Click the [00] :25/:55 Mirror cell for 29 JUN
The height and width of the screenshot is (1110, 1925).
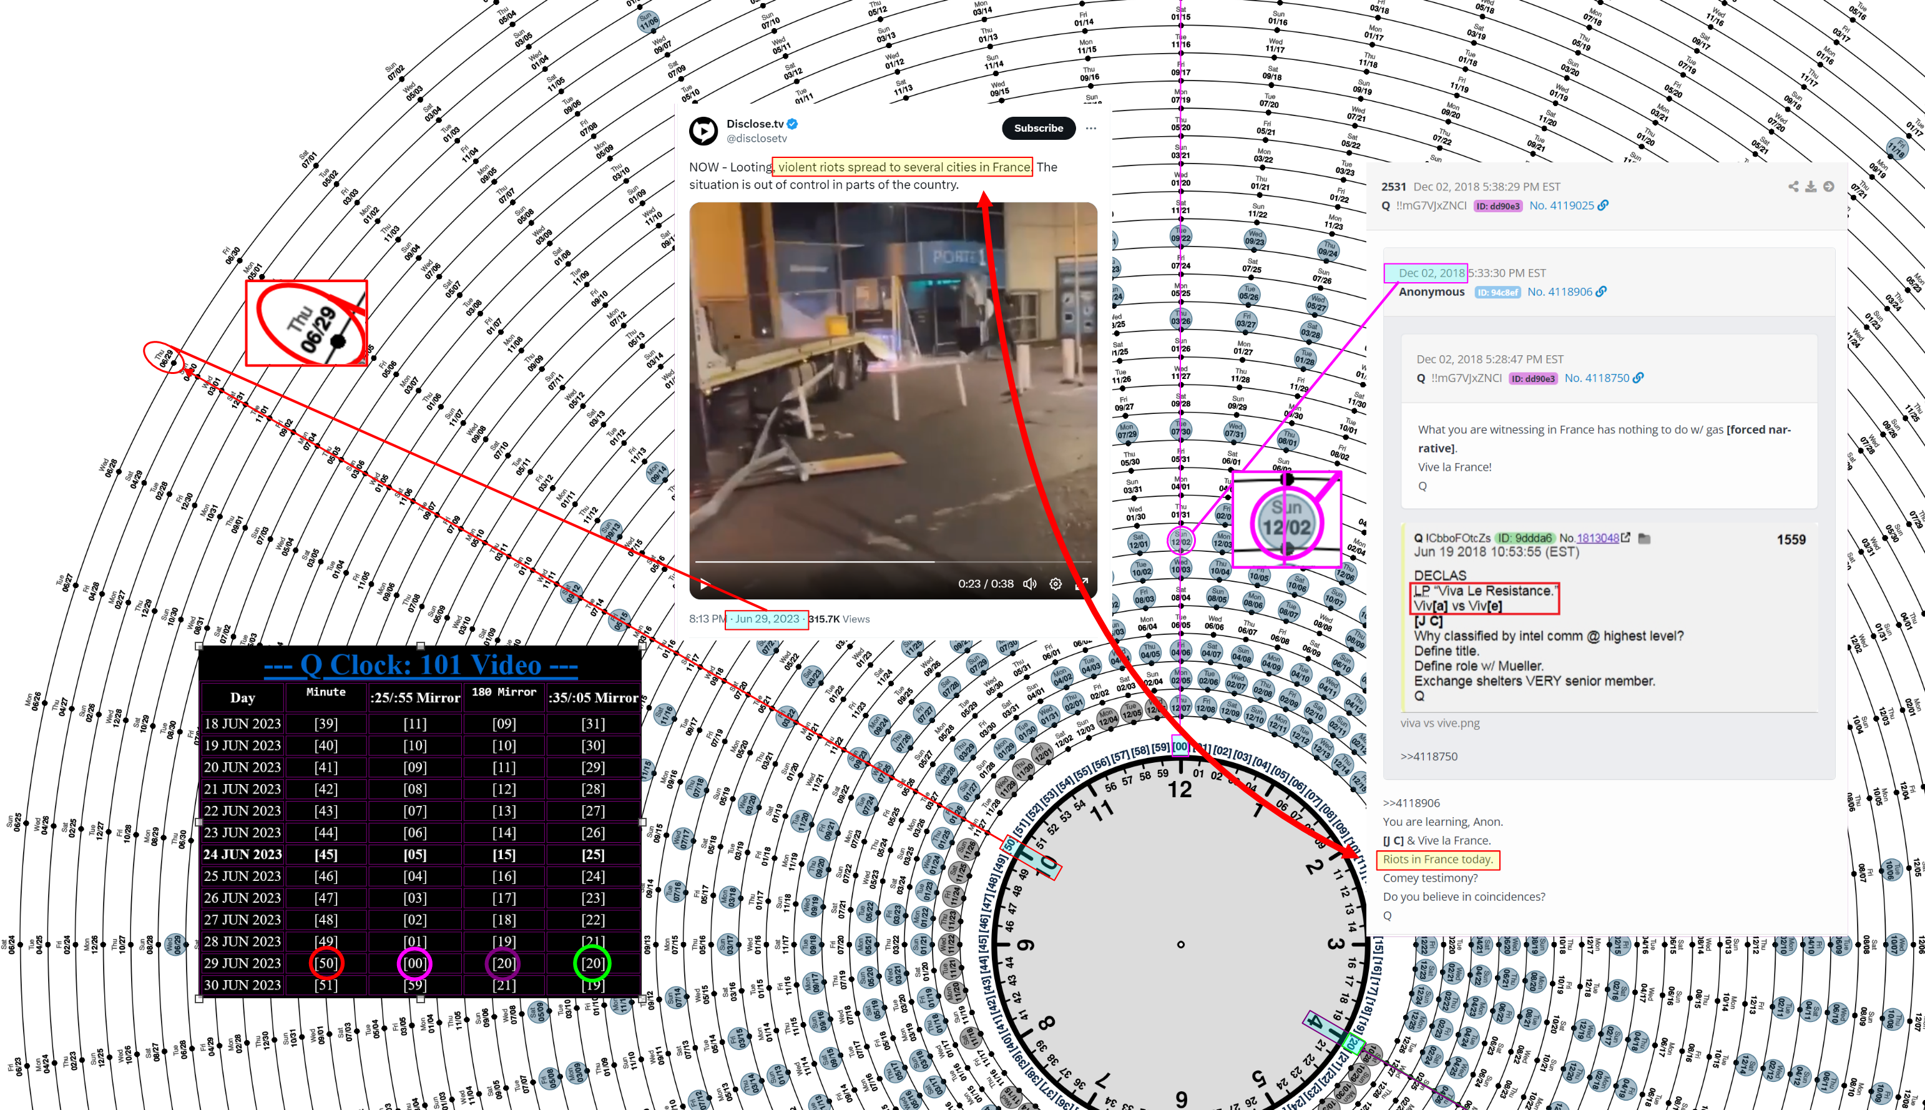point(414,963)
